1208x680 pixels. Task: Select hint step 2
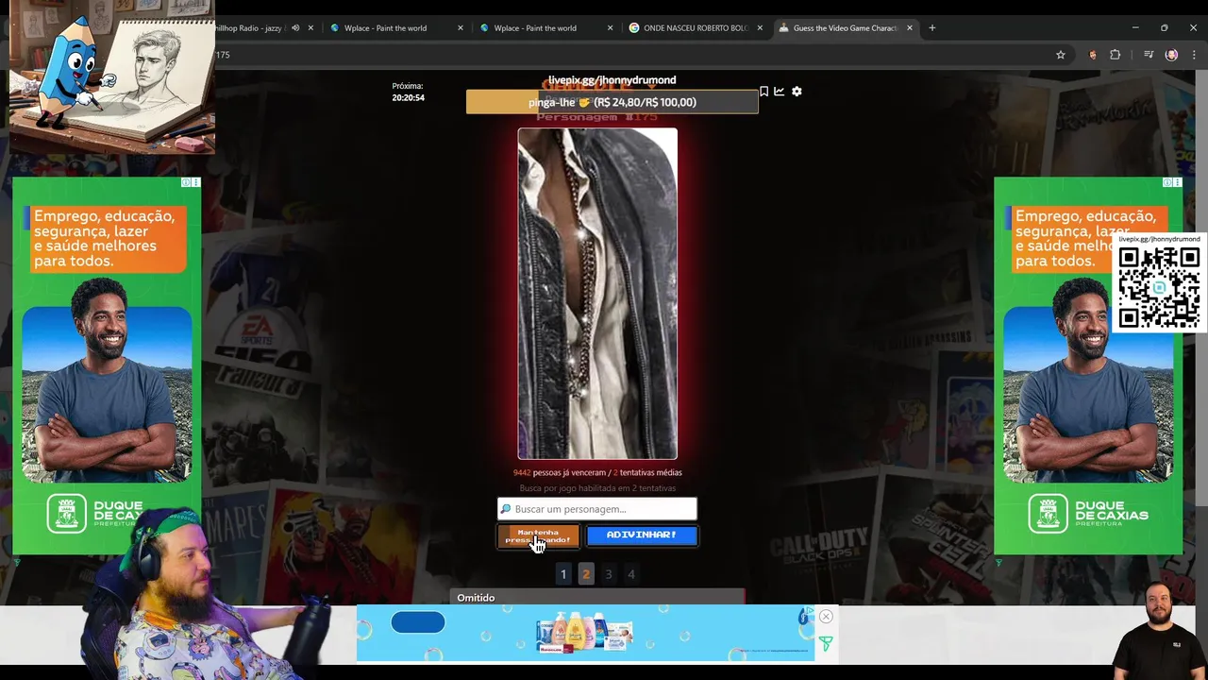586,573
